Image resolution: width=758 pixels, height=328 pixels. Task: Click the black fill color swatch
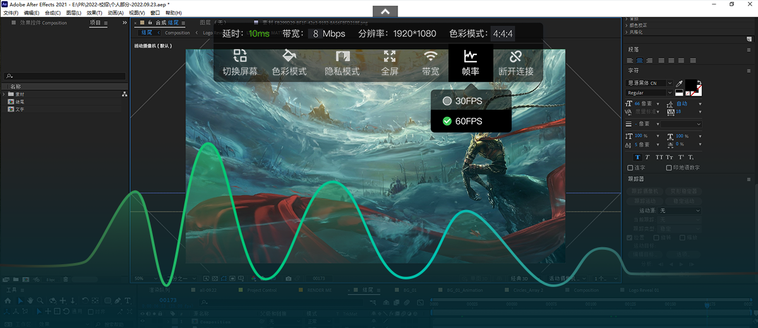pyautogui.click(x=691, y=84)
